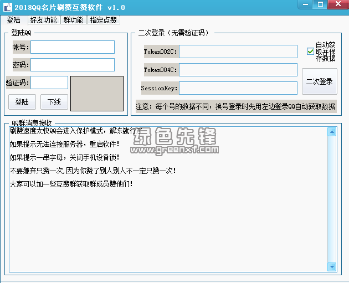The width and height of the screenshot is (349, 283).
Task: Open the 群功能 tab
Action: [x=74, y=20]
